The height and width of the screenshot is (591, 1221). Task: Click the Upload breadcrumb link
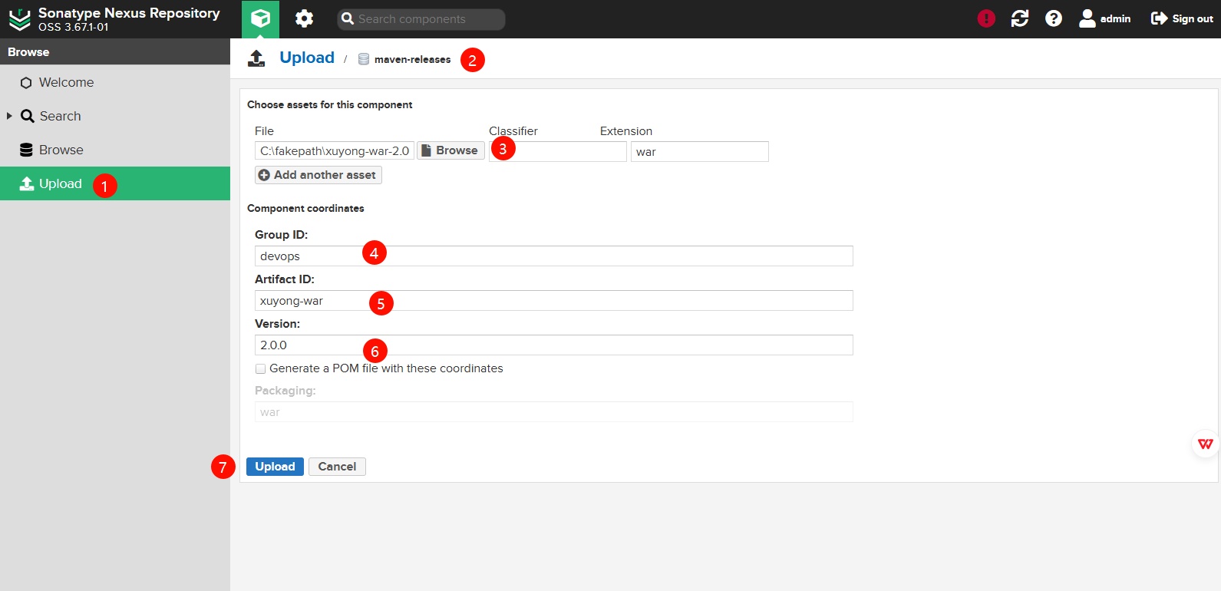306,58
